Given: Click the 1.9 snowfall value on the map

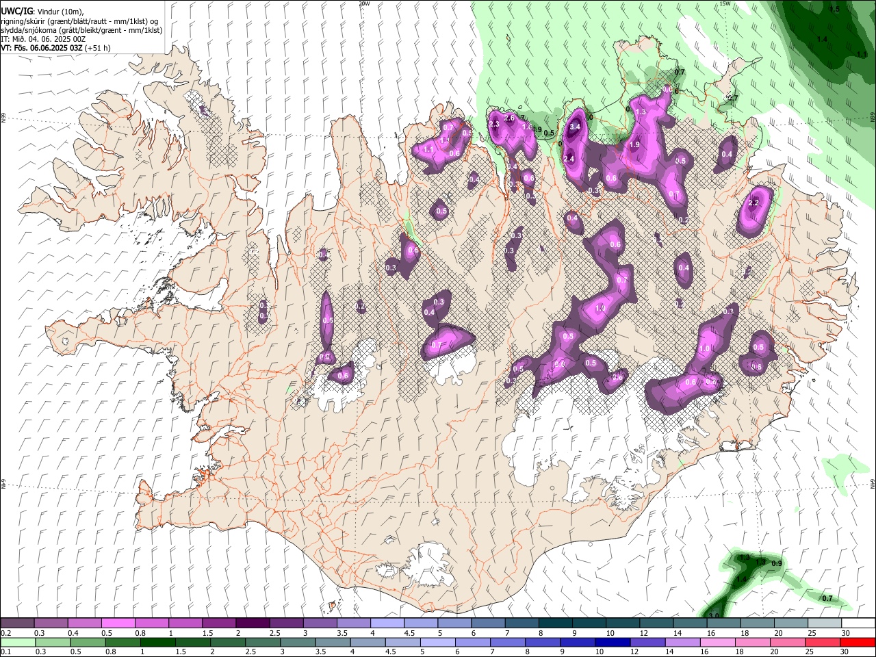Looking at the screenshot, I should 634,145.
